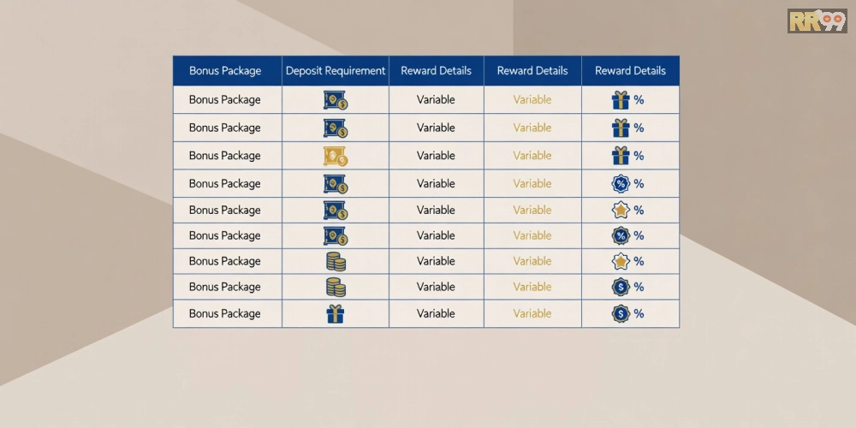856x428 pixels.
Task: Click the upper gold star badge icon
Action: pyautogui.click(x=621, y=211)
